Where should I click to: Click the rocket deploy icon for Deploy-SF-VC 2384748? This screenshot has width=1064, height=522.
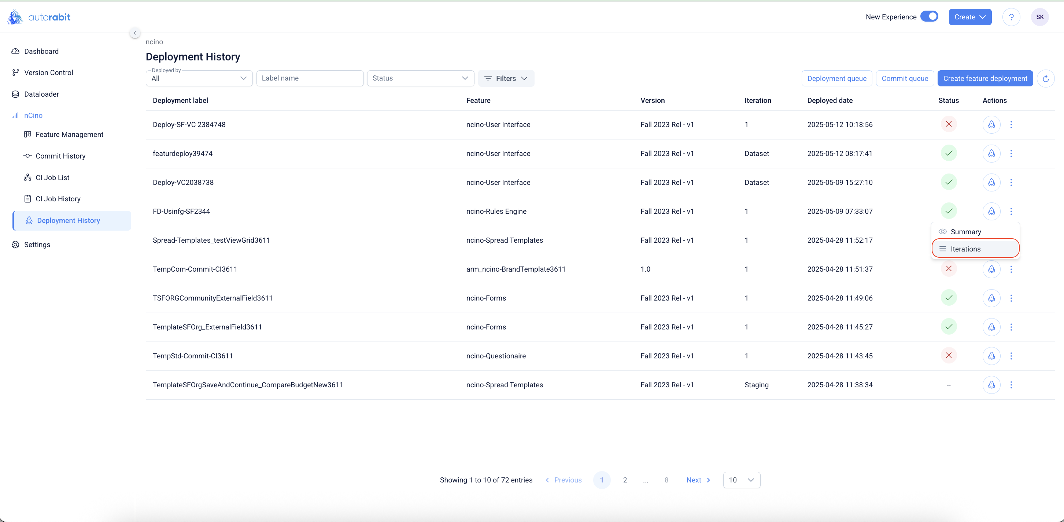991,124
